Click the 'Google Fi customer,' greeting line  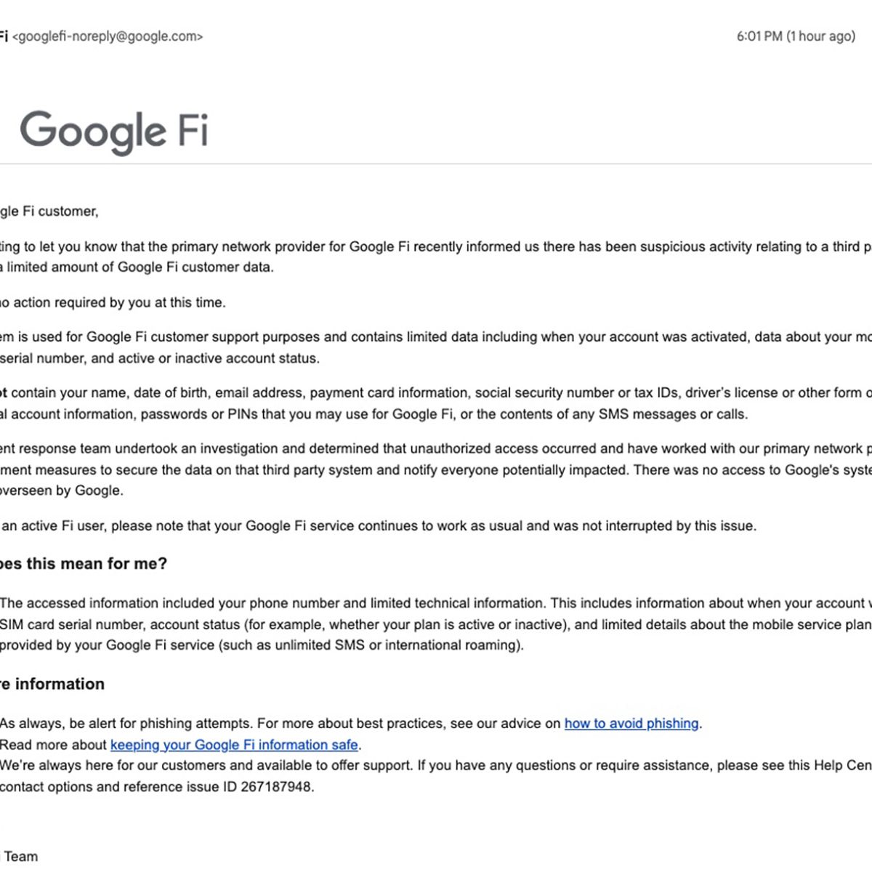(x=49, y=211)
